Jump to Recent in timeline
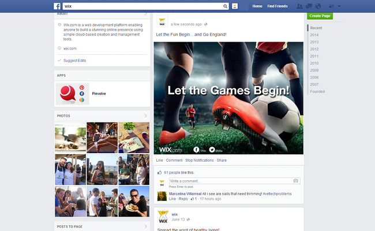 point(316,28)
